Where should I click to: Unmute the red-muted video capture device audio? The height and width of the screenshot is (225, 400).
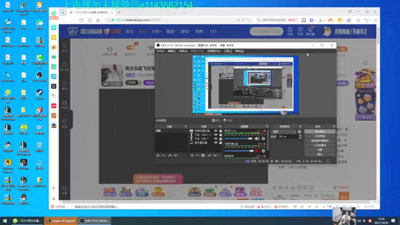[x=257, y=151]
